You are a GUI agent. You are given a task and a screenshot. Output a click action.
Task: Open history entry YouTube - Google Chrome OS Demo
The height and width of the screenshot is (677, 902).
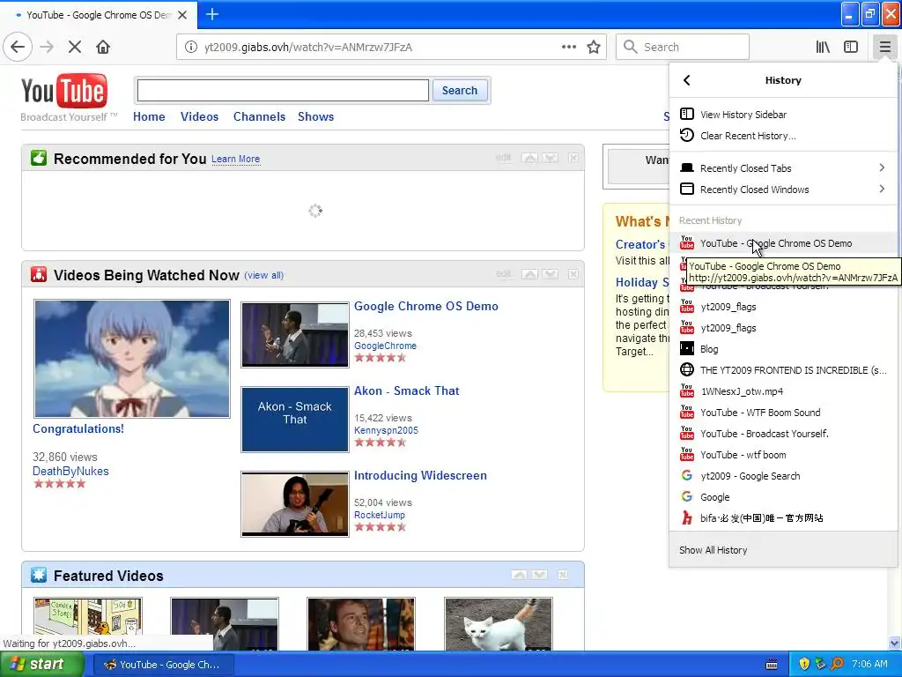783,243
